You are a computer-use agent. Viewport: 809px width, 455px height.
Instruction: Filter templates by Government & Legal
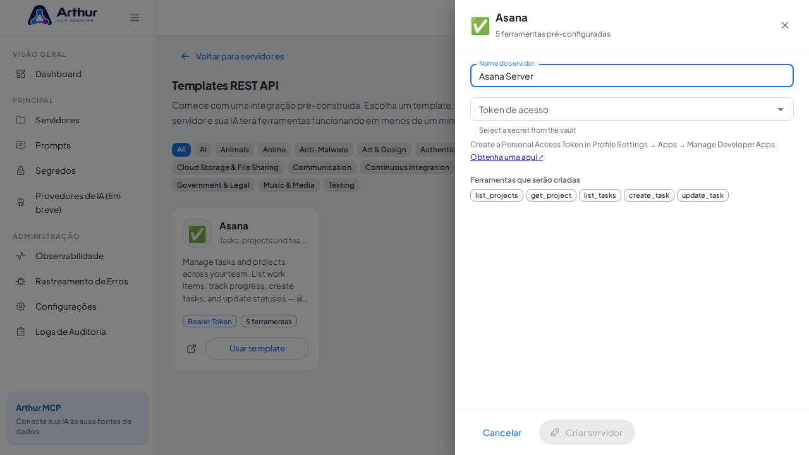[214, 185]
